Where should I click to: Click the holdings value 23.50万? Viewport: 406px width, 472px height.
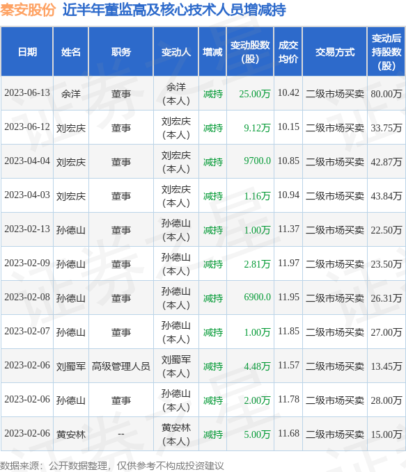pos(387,263)
